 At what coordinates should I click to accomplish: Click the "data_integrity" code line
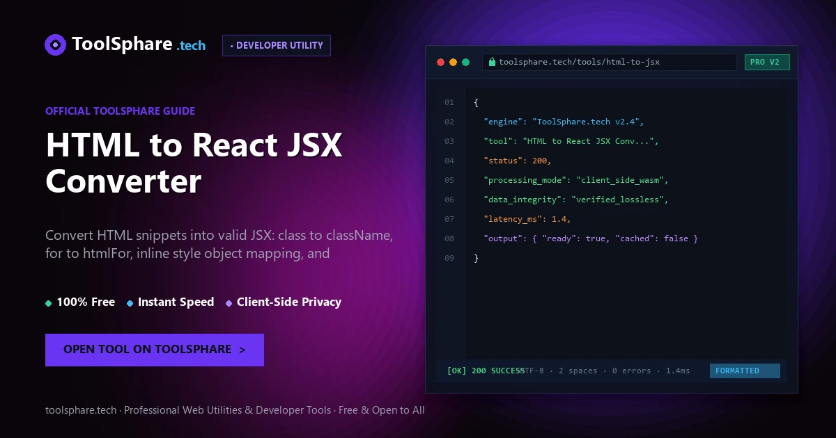pyautogui.click(x=576, y=200)
